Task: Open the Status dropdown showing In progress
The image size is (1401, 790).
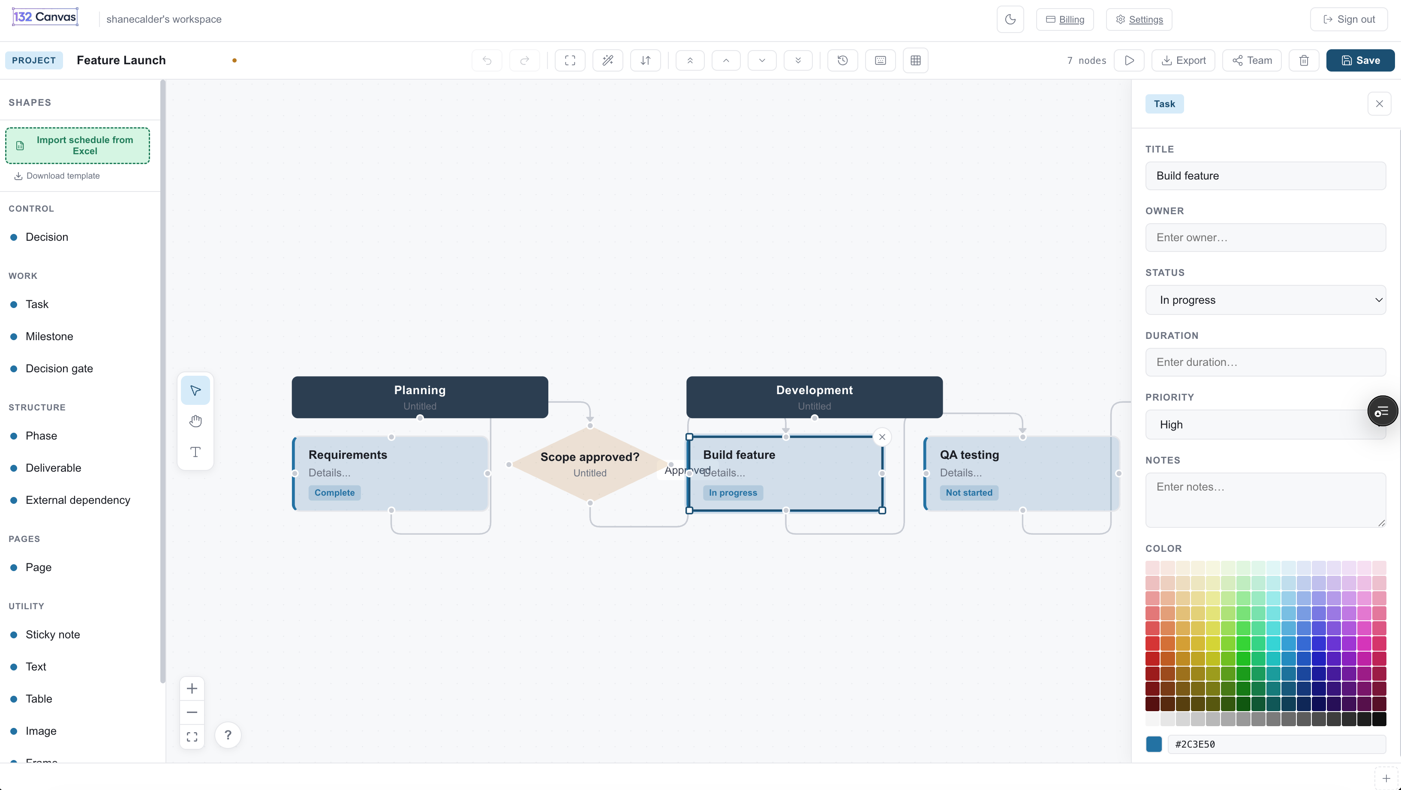Action: [1265, 300]
